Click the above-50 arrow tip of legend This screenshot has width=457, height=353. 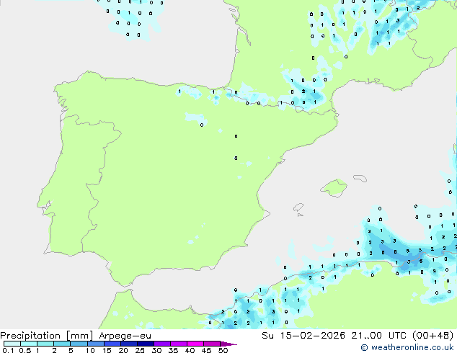(228, 344)
